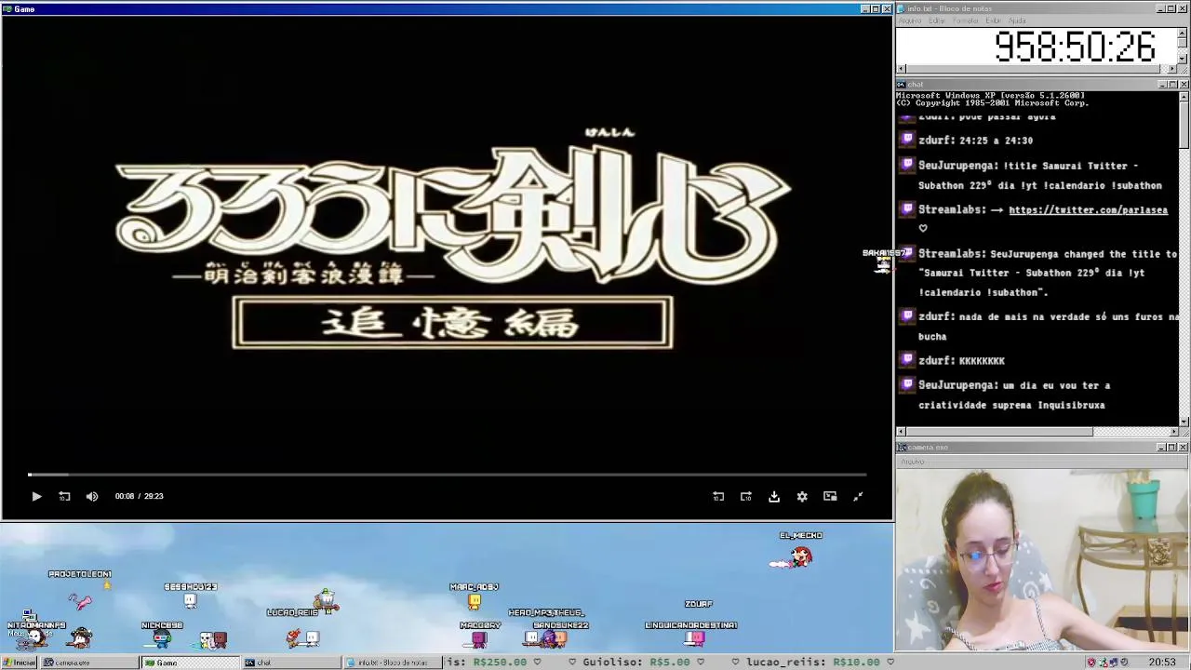
Task: Switch to camera.exe taskbar button
Action: click(x=88, y=663)
